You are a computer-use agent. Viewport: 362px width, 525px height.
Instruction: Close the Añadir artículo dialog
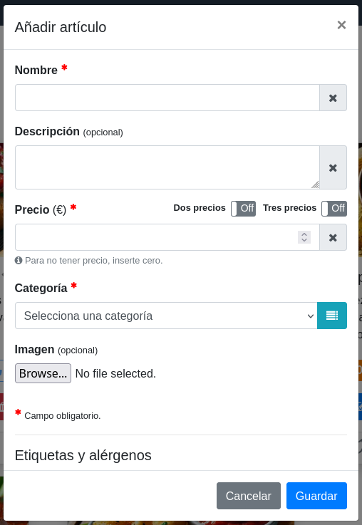click(341, 25)
